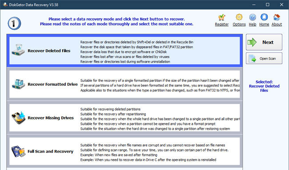Image resolution: width=289 pixels, height=170 pixels.
Task: Minimize the DiskGetor window
Action: [254, 4]
